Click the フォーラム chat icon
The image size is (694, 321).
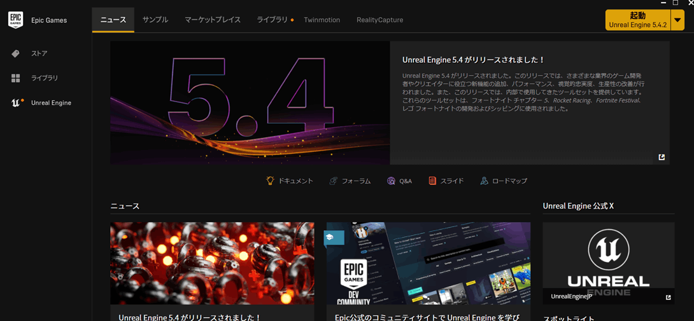(334, 181)
